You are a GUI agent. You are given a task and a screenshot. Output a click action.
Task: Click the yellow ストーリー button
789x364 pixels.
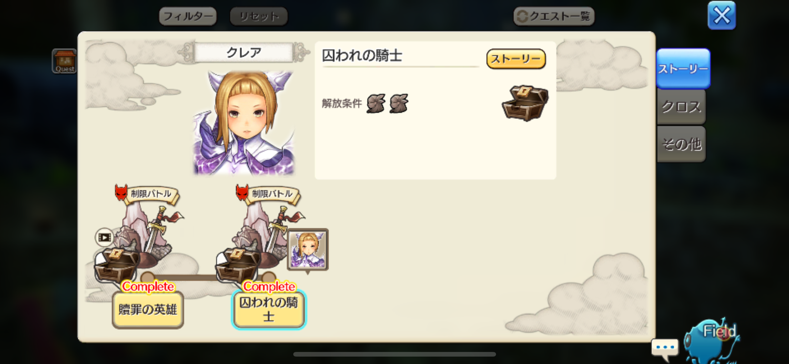click(x=516, y=59)
